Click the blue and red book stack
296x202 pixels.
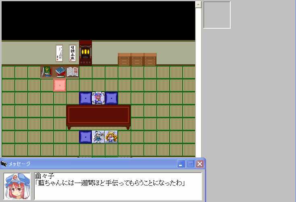click(x=60, y=72)
